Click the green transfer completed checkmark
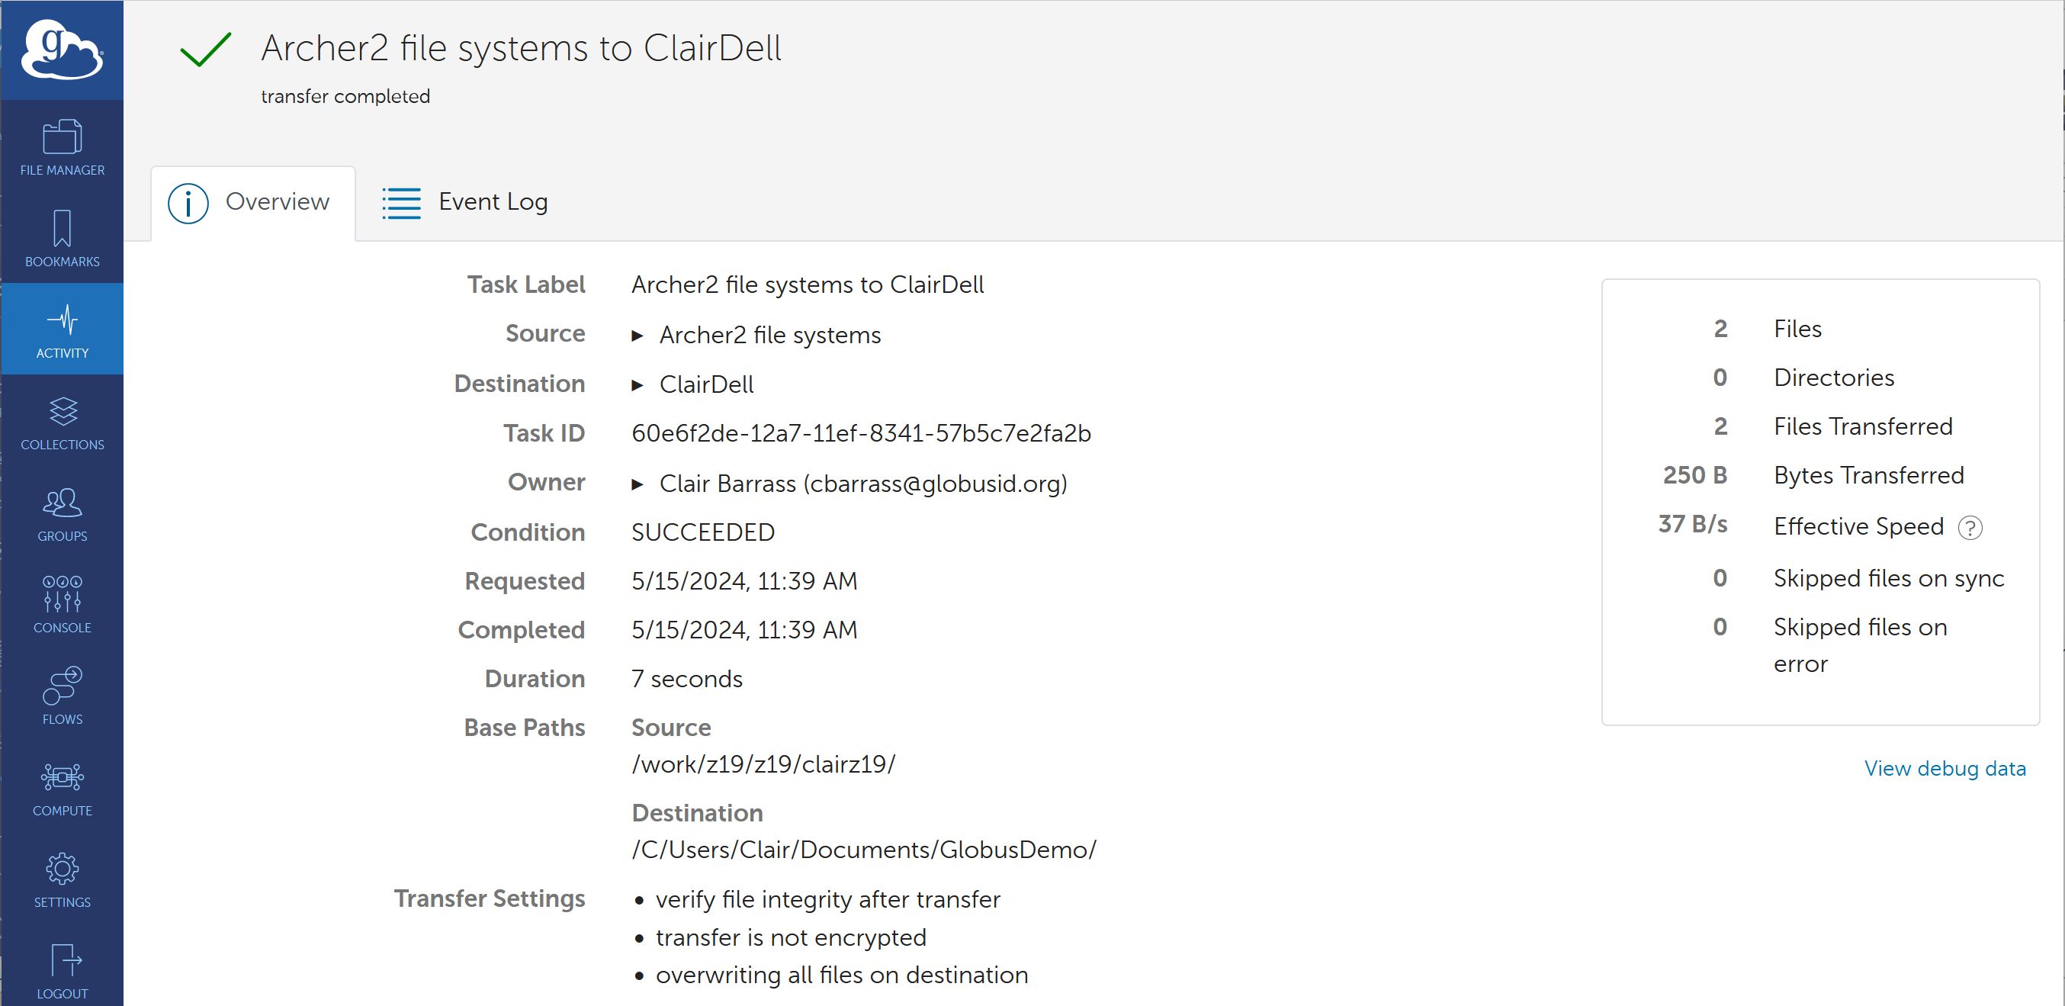The image size is (2065, 1006). 206,50
